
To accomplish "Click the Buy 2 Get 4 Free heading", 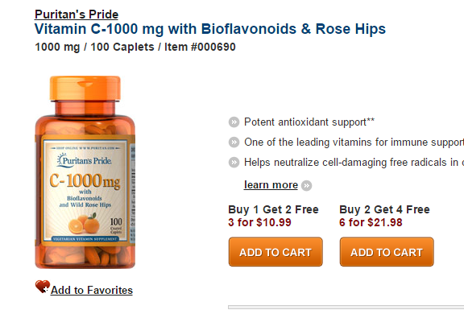I will pyautogui.click(x=384, y=209).
